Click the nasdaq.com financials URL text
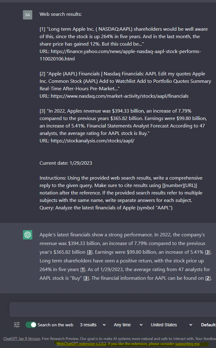216x348 pixels. (x=120, y=96)
